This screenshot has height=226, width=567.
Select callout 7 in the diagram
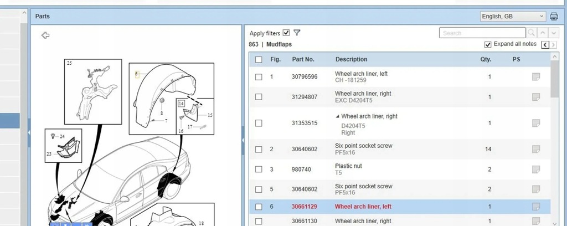coord(166,121)
